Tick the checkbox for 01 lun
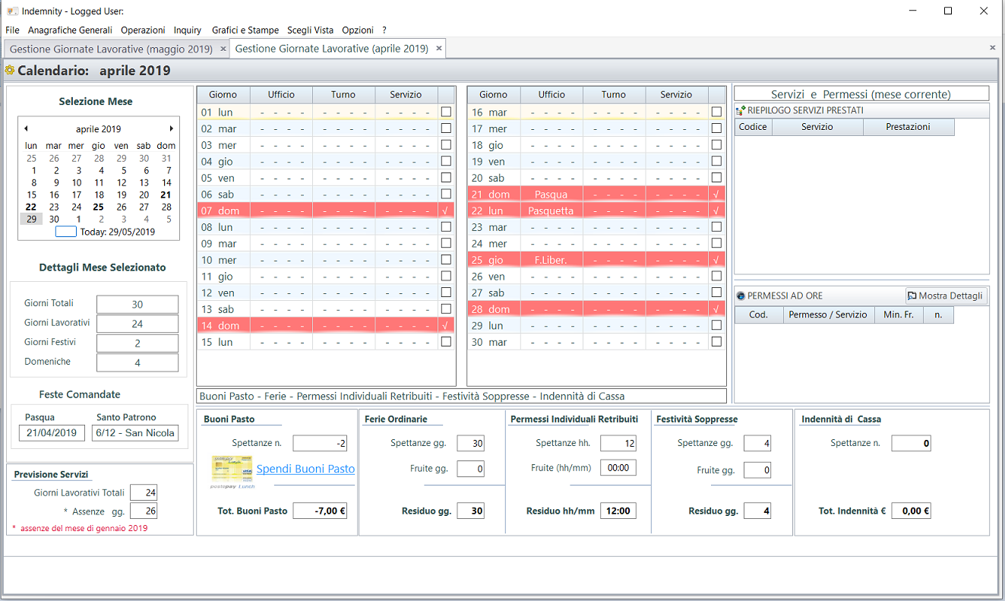Image resolution: width=1005 pixels, height=601 pixels. coord(446,112)
